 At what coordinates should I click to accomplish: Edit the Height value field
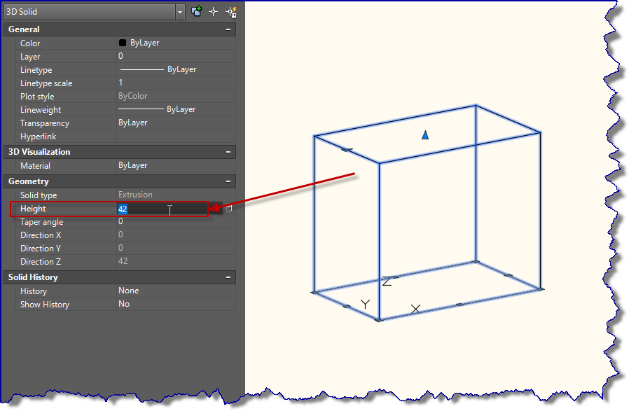(x=154, y=209)
